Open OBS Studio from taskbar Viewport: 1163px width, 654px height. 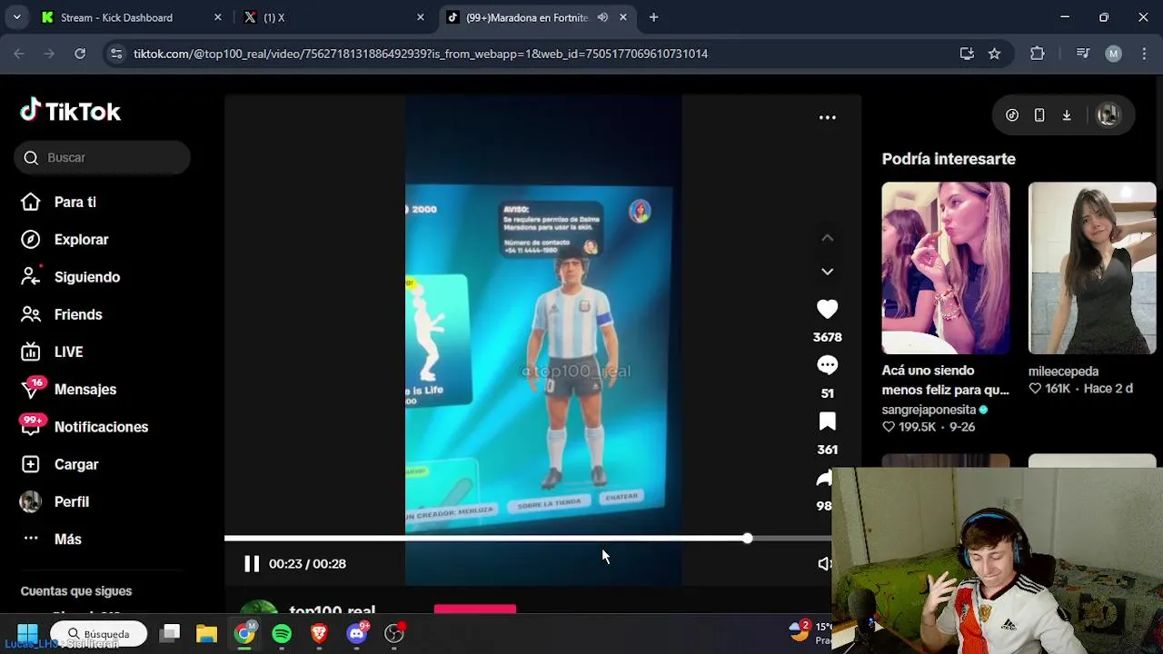(x=394, y=633)
